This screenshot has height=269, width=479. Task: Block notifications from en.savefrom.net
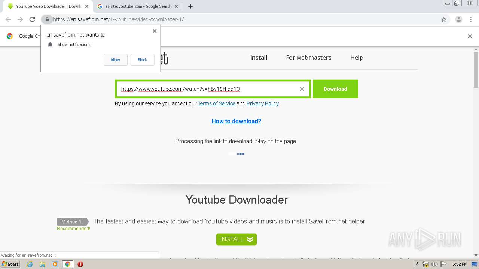click(x=142, y=60)
